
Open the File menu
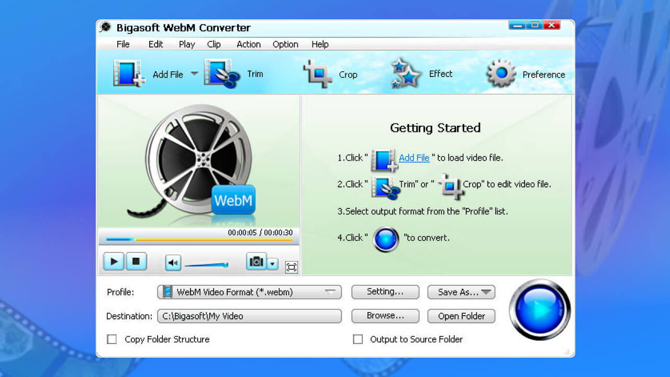coord(123,45)
